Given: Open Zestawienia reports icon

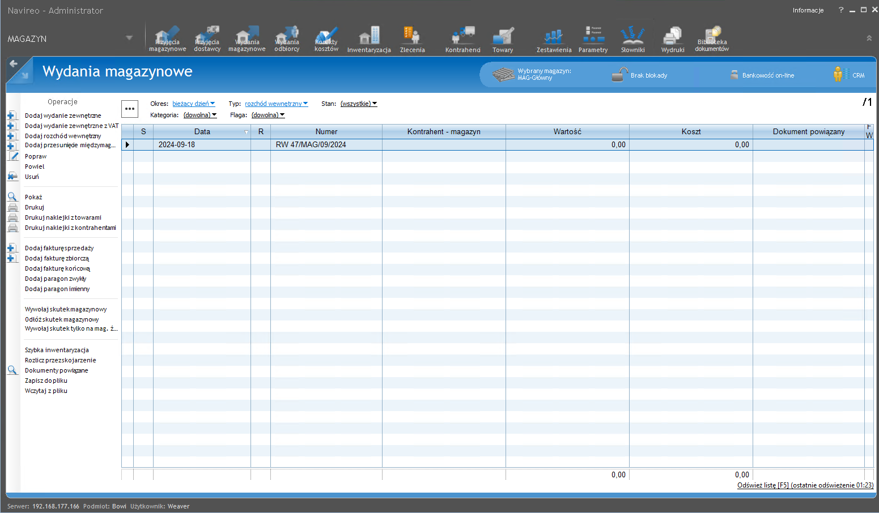Looking at the screenshot, I should point(554,39).
